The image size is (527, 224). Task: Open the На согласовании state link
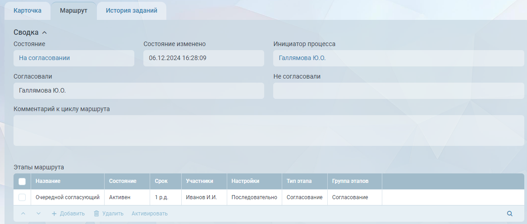coord(44,58)
